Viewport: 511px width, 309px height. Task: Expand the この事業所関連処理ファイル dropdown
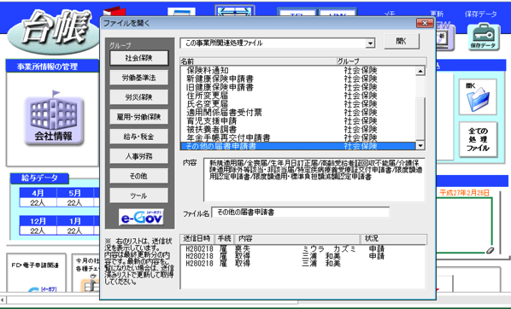click(370, 43)
